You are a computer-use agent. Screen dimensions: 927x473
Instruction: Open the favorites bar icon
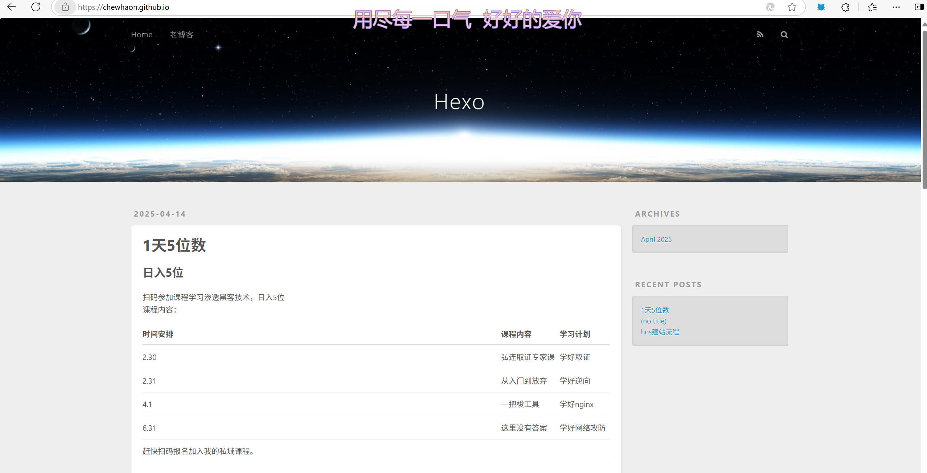pos(872,7)
